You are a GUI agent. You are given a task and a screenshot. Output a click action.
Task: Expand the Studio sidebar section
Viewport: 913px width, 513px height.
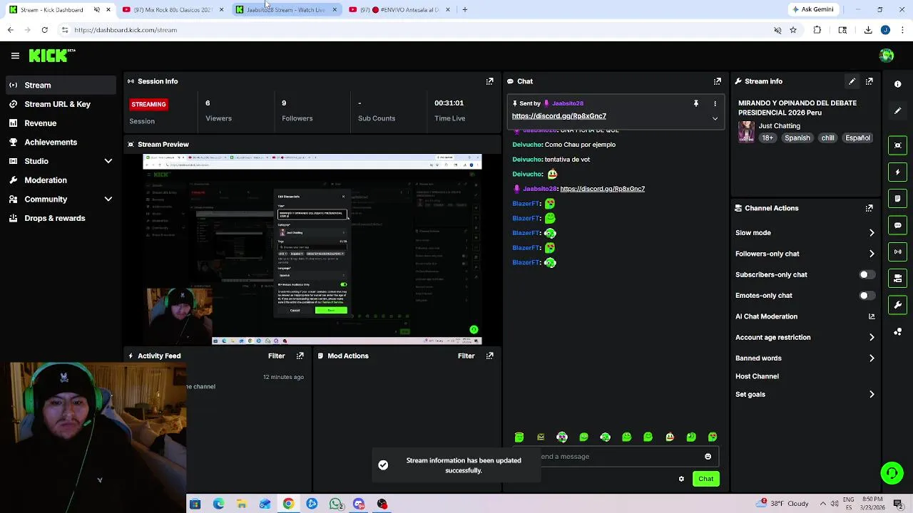pyautogui.click(x=108, y=161)
